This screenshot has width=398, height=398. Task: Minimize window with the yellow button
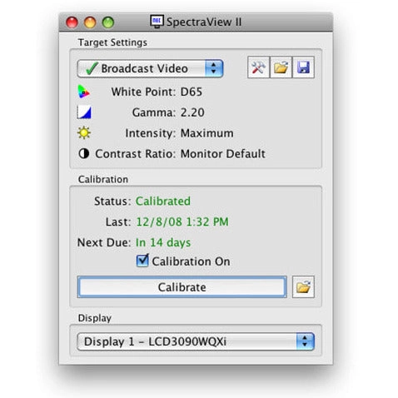point(90,22)
